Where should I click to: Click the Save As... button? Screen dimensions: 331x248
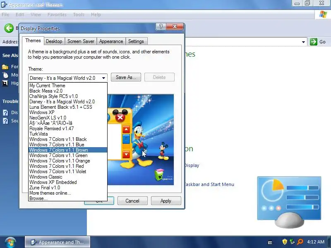(x=126, y=77)
